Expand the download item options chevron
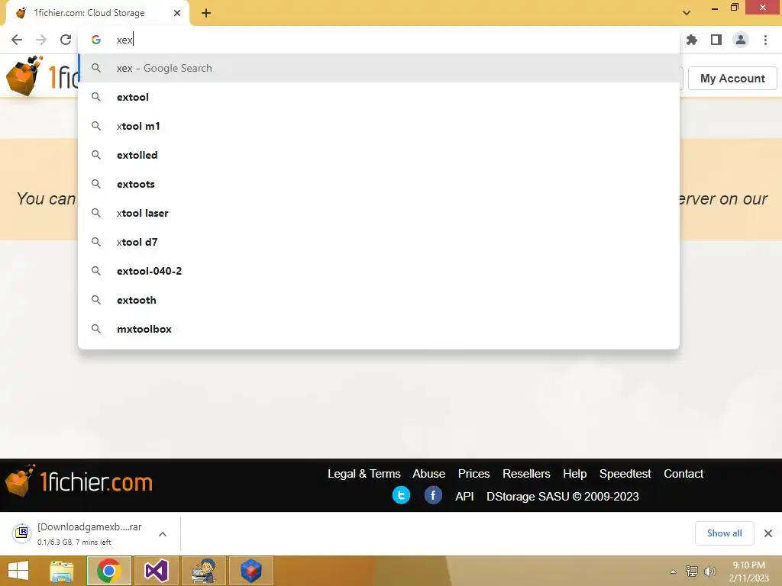Viewport: 782px width, 586px height. coord(163,534)
